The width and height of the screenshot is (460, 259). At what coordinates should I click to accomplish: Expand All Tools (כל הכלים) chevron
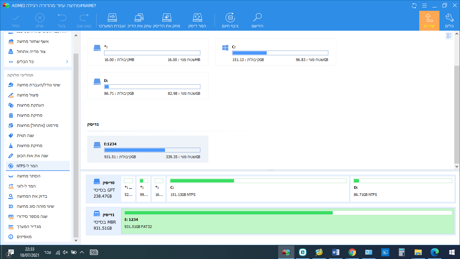67,62
